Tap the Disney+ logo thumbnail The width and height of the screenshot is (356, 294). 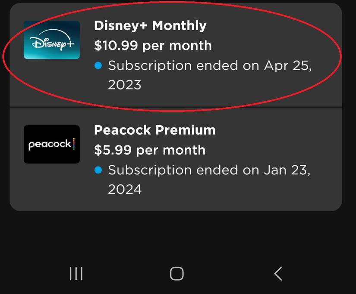[x=51, y=40]
